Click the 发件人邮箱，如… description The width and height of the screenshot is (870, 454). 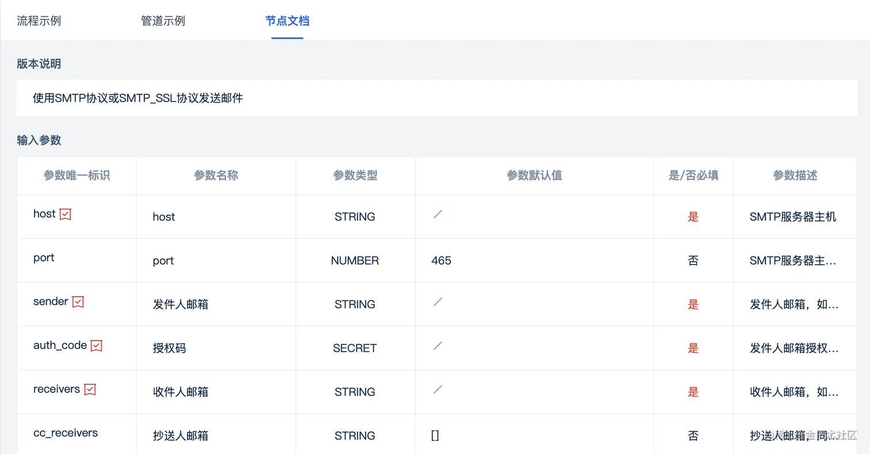tap(794, 304)
